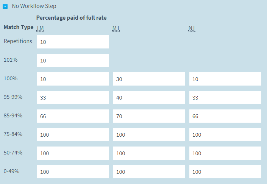Click the 75-84% MT field
267x184 pixels.
pos(149,135)
